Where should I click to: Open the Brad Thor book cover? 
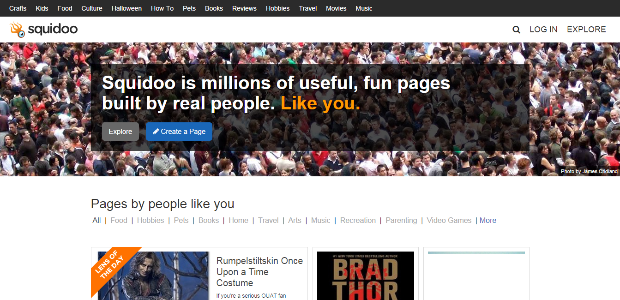coord(366,276)
